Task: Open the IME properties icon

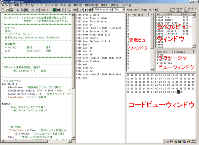Action: pyautogui.click(x=184, y=142)
